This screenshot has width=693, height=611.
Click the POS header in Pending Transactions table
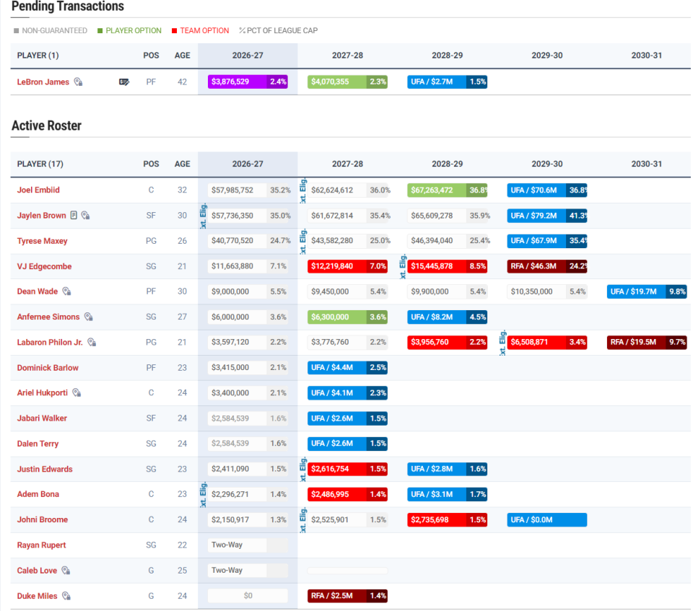(151, 56)
